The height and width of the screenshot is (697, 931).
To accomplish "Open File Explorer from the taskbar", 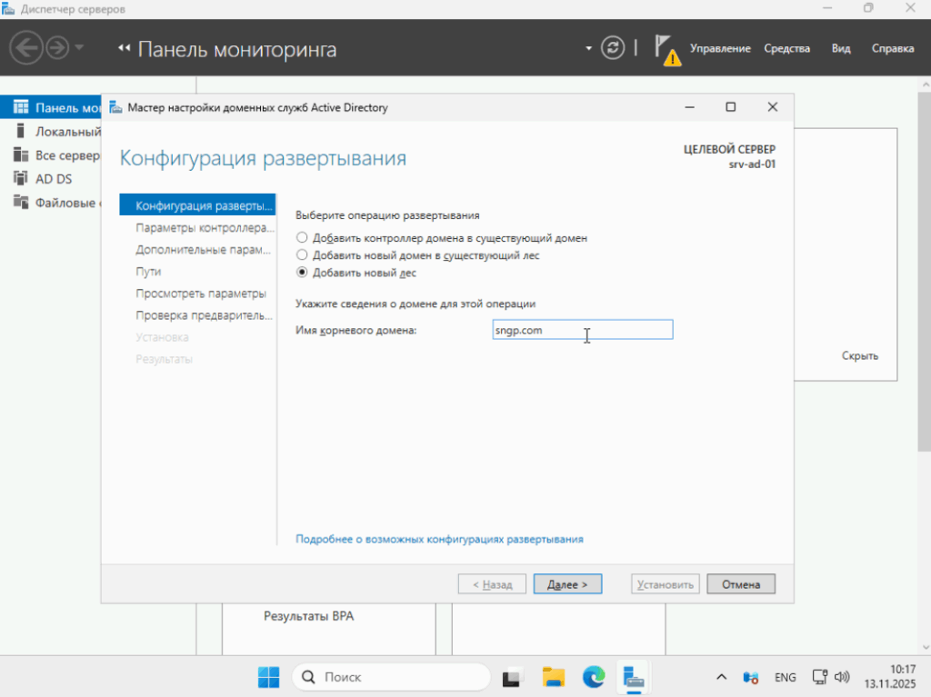I will click(554, 677).
